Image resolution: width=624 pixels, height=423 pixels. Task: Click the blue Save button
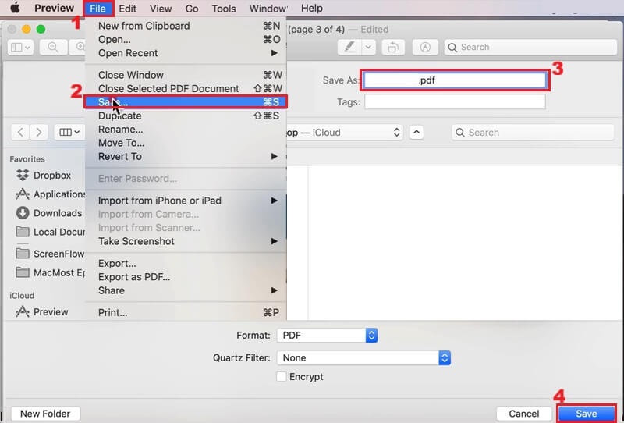click(587, 414)
